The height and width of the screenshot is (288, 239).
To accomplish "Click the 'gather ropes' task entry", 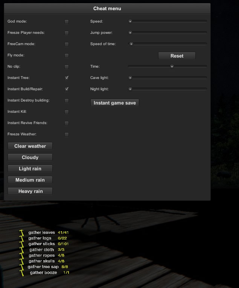I will point(41,255).
